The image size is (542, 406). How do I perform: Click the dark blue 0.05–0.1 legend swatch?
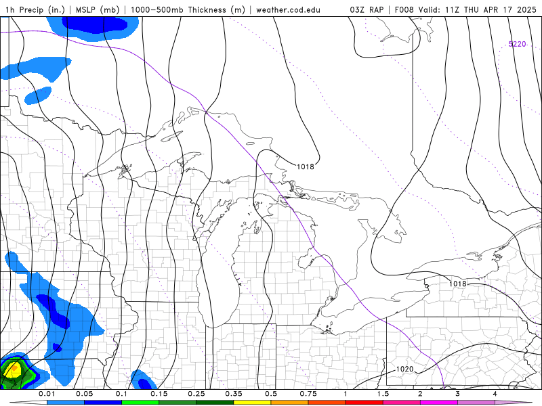103,403
